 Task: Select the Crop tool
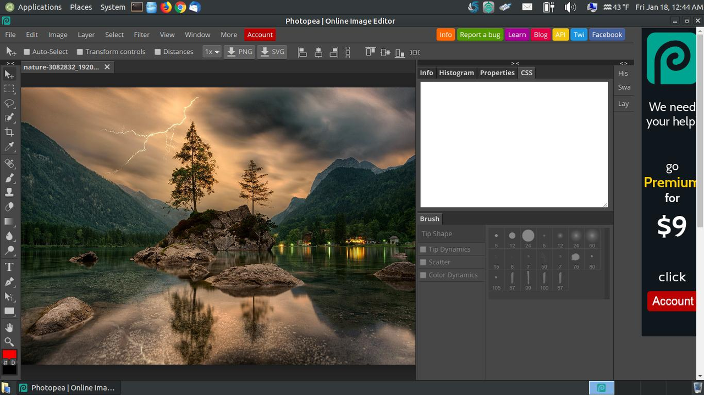pos(9,132)
